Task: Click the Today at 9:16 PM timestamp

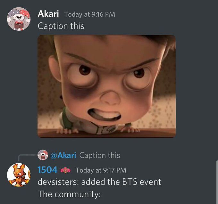Action: pos(89,14)
